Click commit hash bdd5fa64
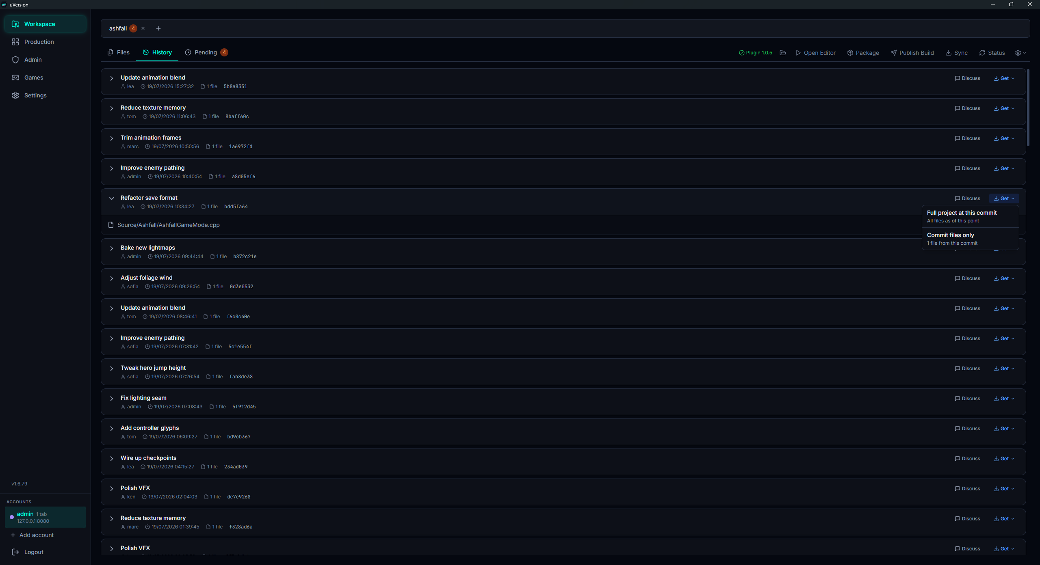The image size is (1040, 565). 236,207
